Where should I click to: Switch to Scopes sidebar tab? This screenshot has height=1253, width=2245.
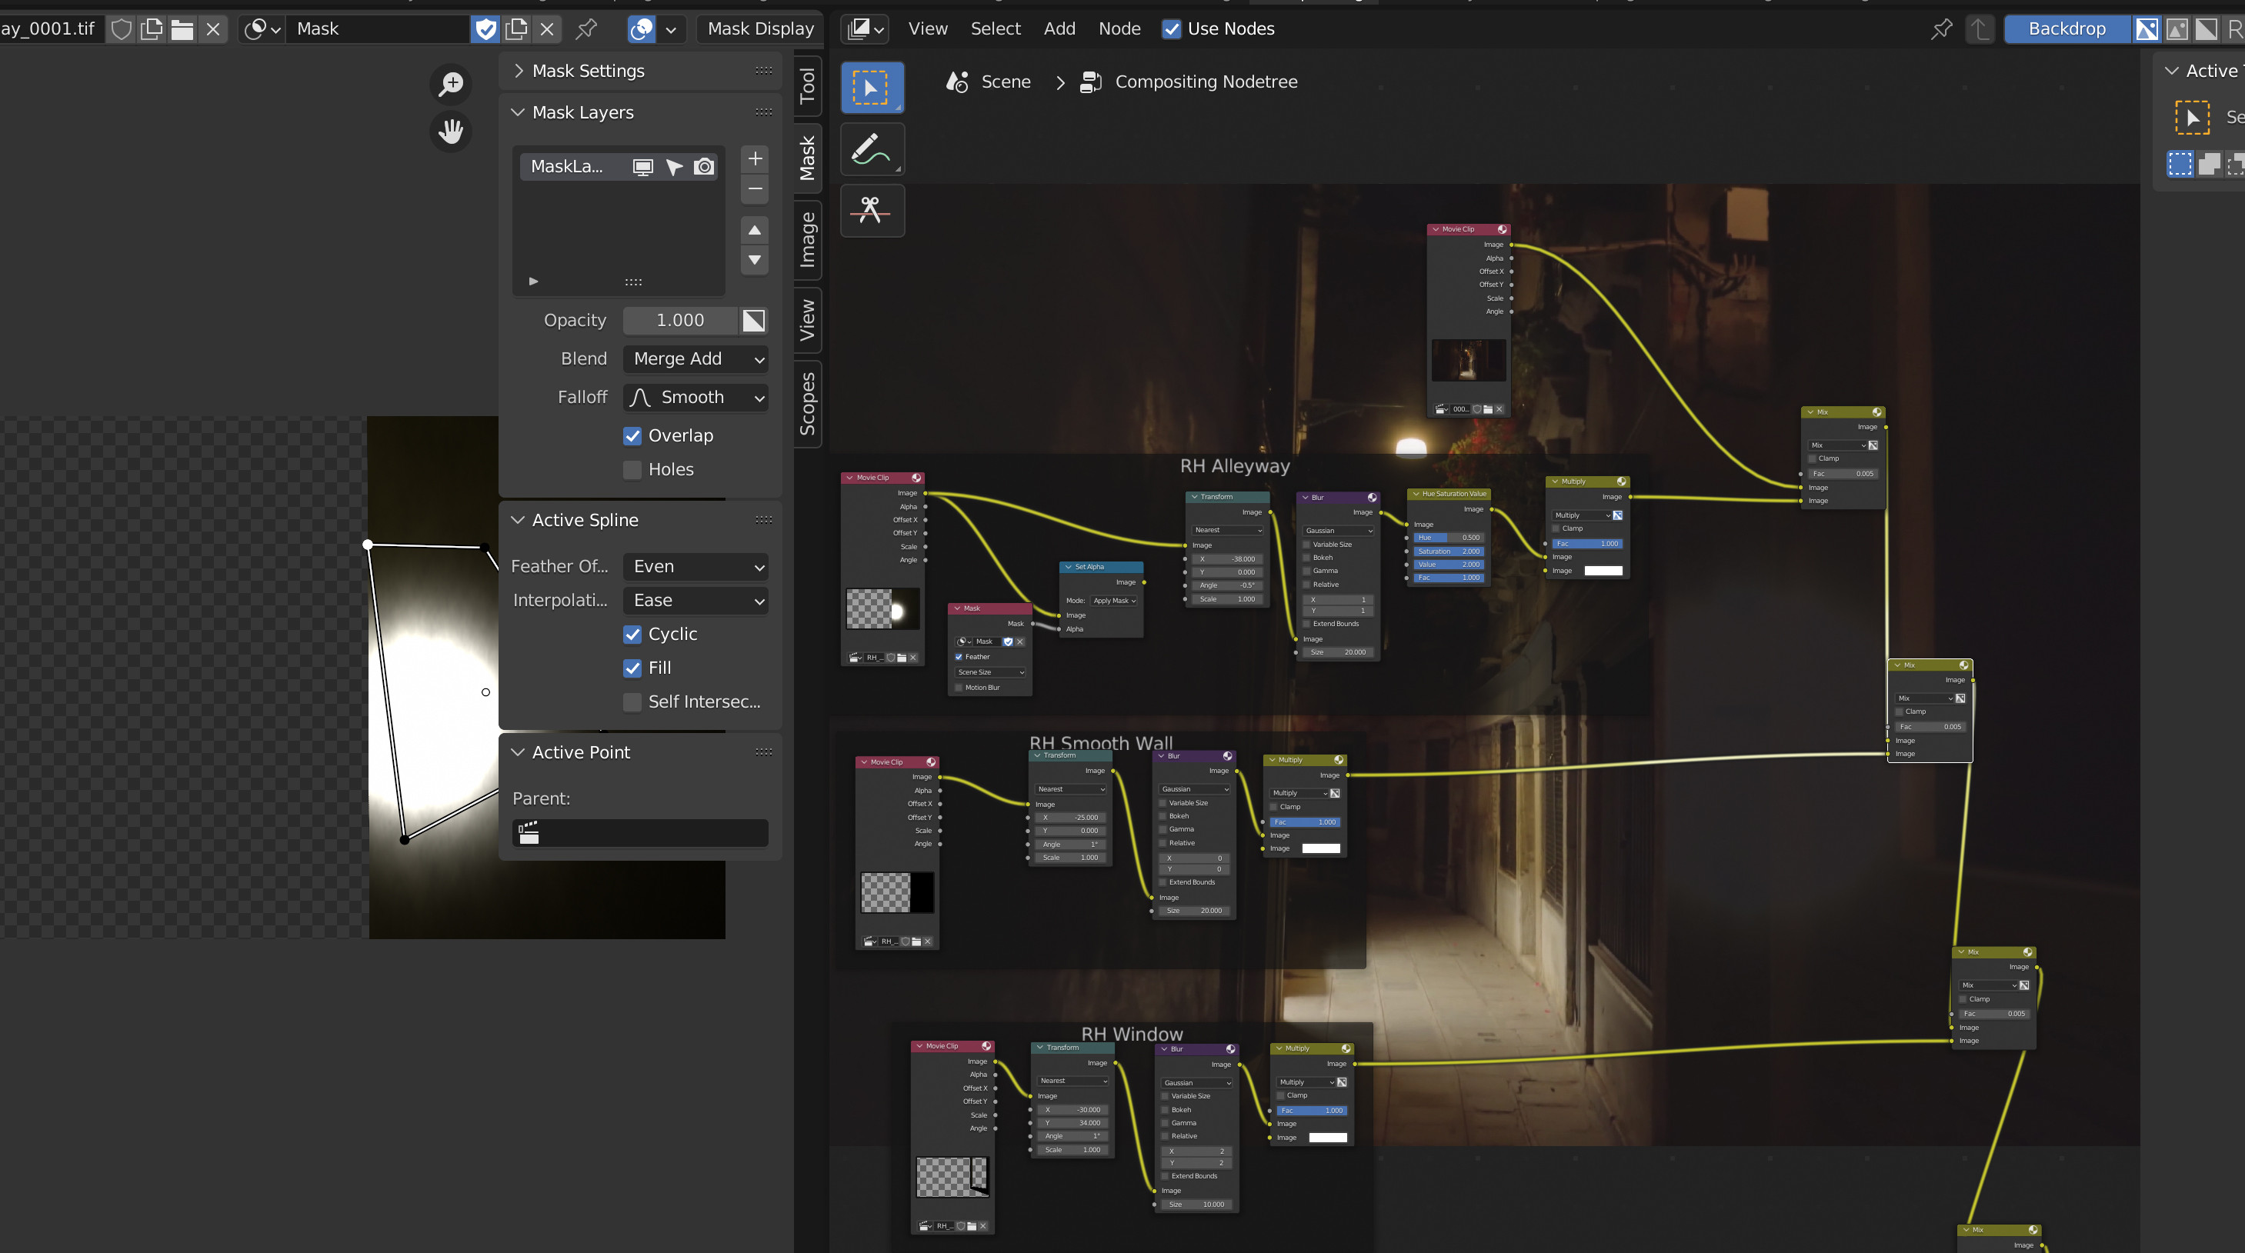tap(808, 403)
